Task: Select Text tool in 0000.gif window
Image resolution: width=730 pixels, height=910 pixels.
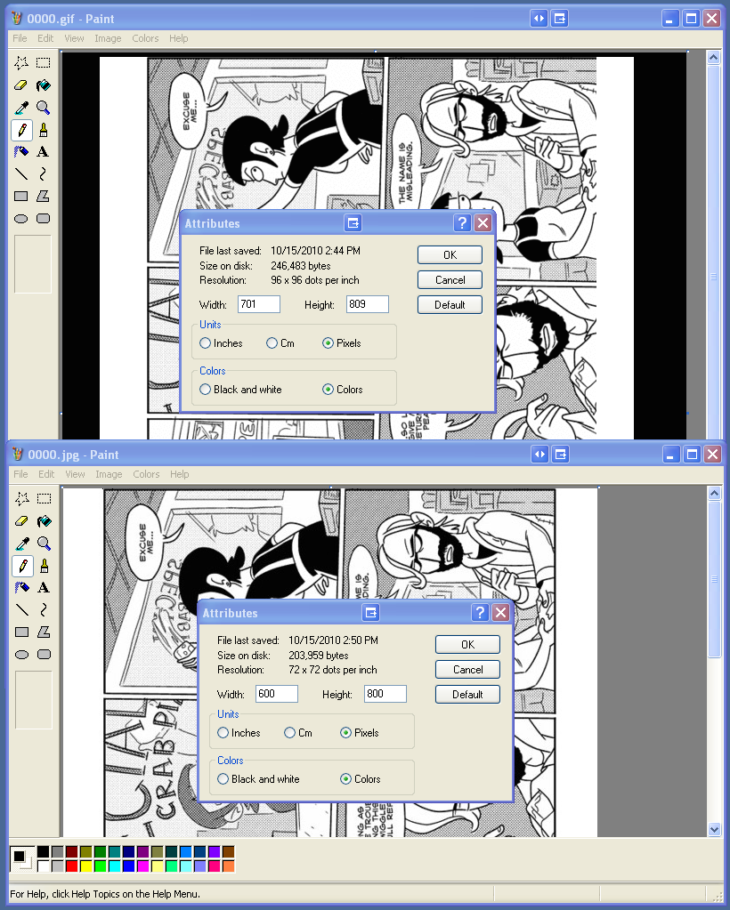Action: (43, 151)
